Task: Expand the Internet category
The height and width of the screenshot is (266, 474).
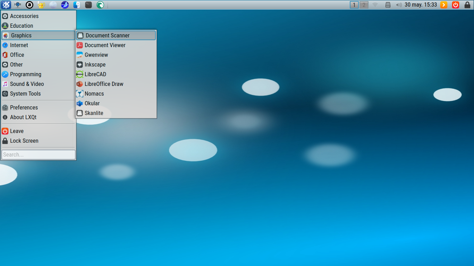Action: 38,45
